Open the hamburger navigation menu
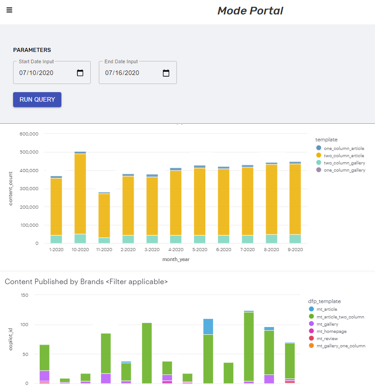The image size is (375, 388). (x=9, y=10)
